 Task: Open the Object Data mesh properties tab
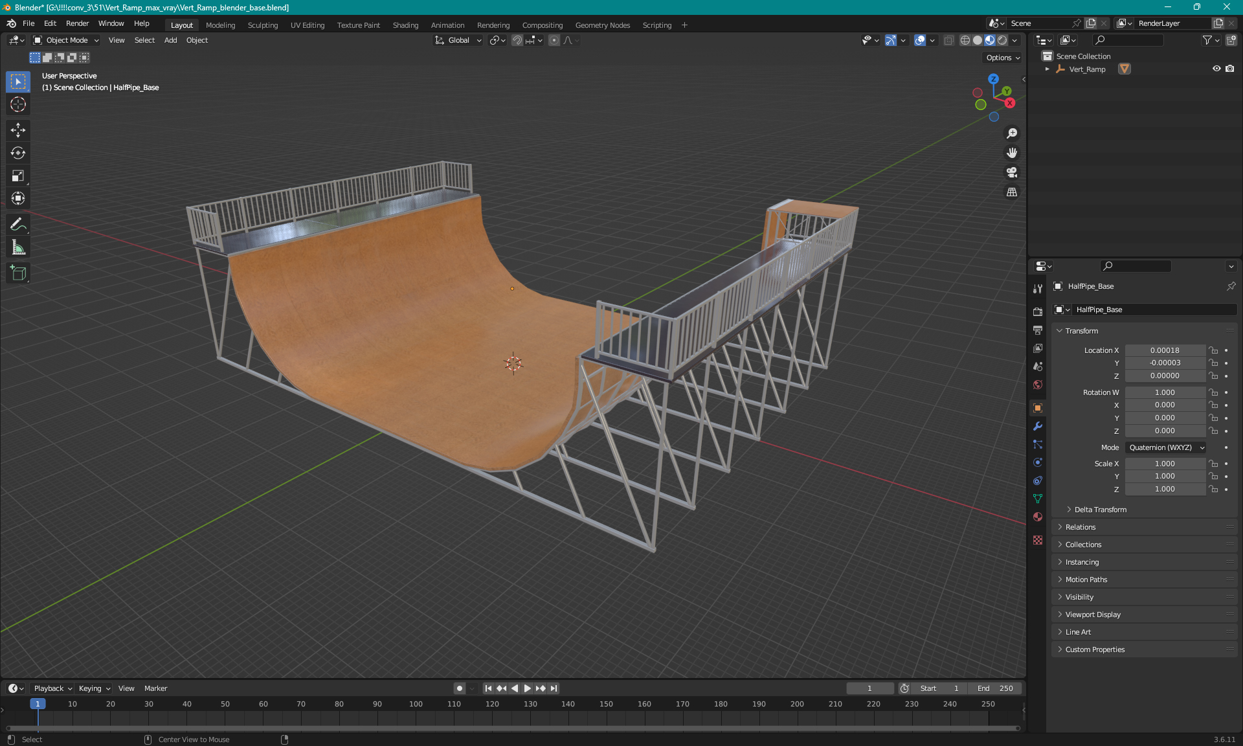(1038, 499)
